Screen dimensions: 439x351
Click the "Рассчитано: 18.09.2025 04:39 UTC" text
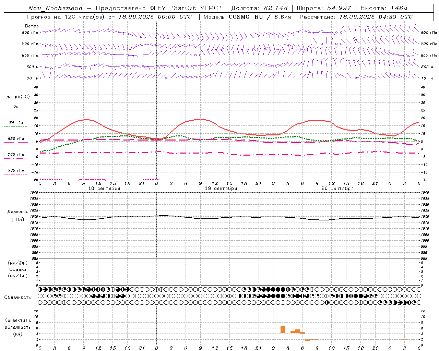[356, 17]
